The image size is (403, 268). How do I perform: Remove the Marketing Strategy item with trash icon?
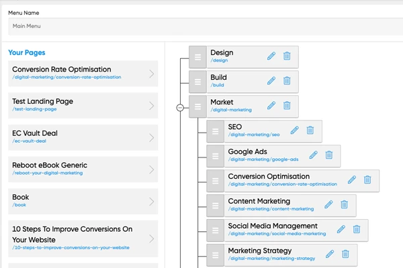point(345,254)
